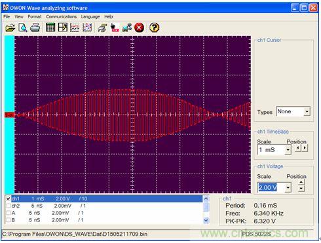Click the dotted scatter chart toolbar icon
The width and height of the screenshot is (321, 243).
tap(87, 28)
